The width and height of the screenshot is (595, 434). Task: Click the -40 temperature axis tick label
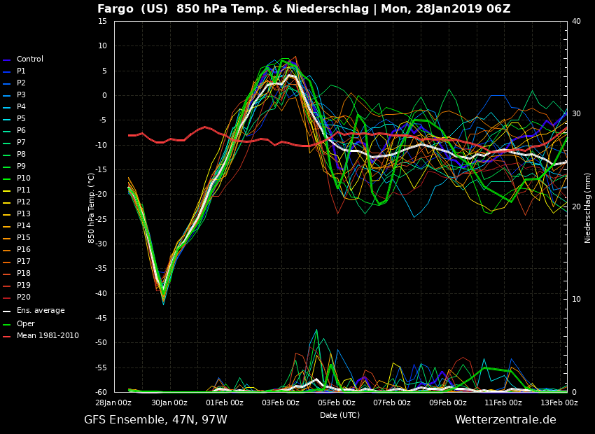(x=101, y=293)
